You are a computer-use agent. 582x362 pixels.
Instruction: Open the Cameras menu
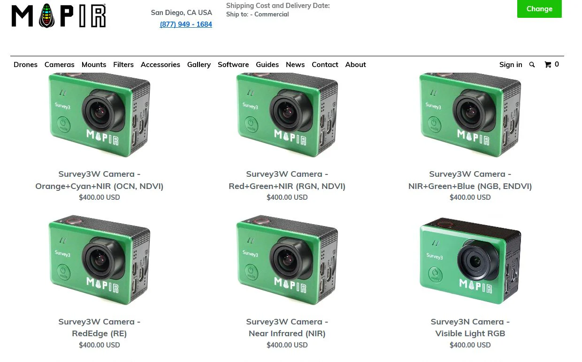click(60, 65)
